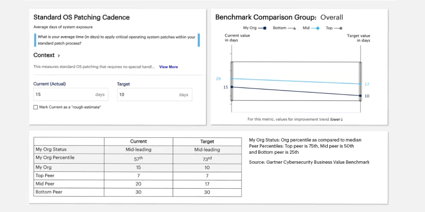The height and width of the screenshot is (212, 425).
Task: Click the 73rd target percentile cell
Action: coord(208,157)
